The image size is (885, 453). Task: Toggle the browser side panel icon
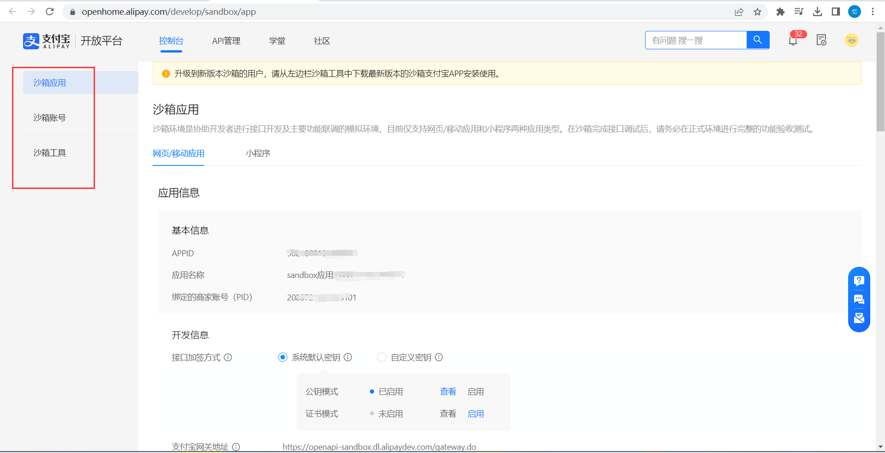pyautogui.click(x=836, y=12)
